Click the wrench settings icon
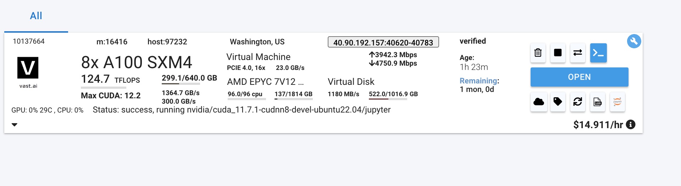Screen dimensions: 681x186 [634, 41]
